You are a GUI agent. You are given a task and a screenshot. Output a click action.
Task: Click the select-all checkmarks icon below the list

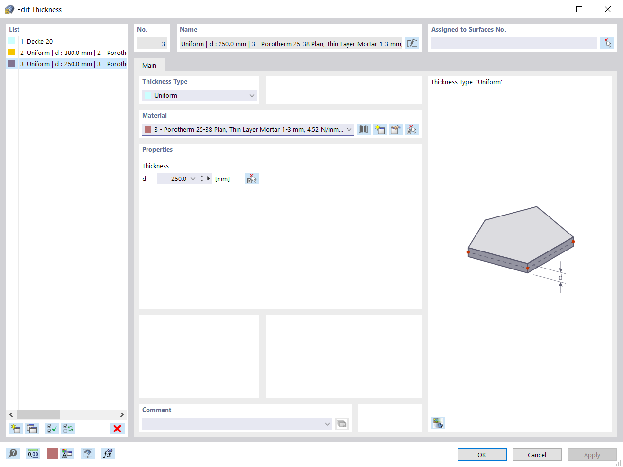(x=52, y=429)
